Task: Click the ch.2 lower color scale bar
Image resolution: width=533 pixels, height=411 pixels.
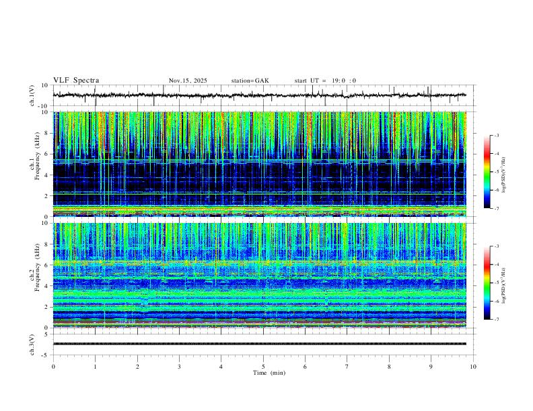Action: [x=487, y=283]
